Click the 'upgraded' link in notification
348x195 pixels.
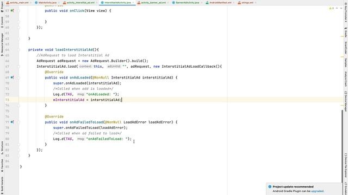pos(317,191)
